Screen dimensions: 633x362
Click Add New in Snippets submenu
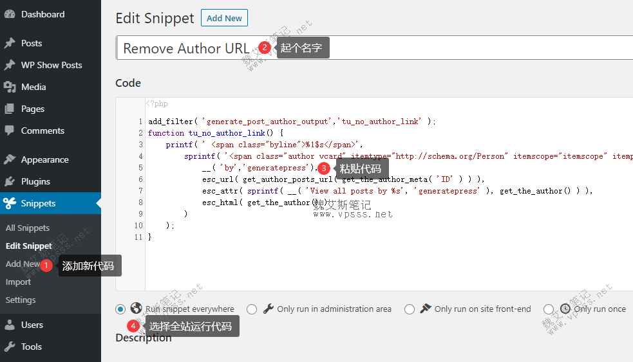[23, 264]
